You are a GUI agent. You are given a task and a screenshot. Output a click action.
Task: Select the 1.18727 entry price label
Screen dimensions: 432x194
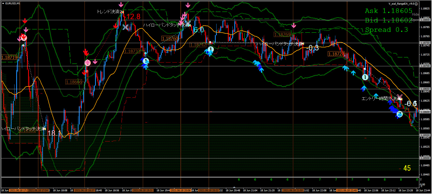pos(336,54)
